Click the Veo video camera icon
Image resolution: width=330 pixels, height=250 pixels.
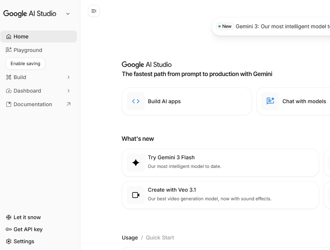tap(136, 195)
